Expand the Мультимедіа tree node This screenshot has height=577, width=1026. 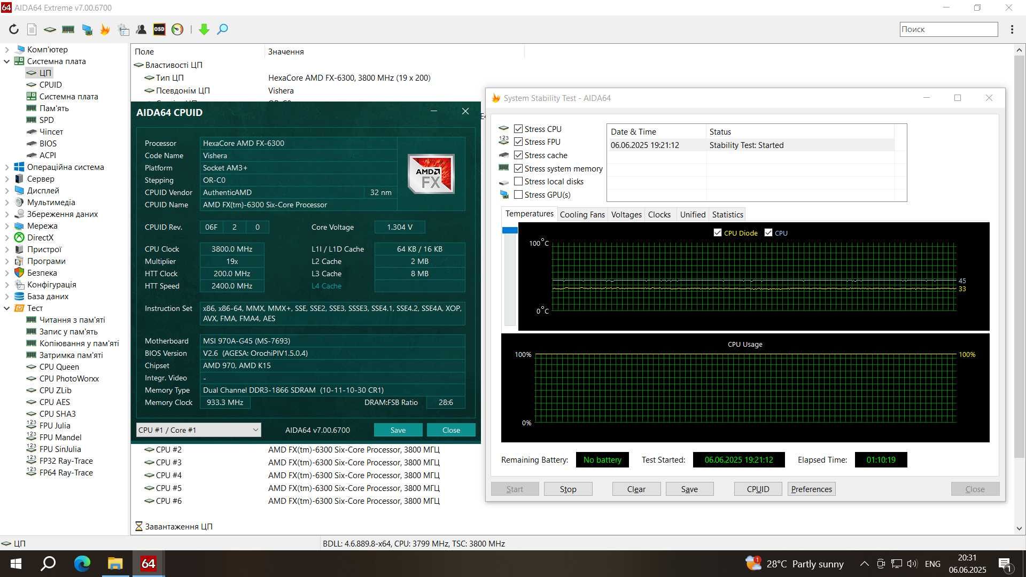point(7,202)
